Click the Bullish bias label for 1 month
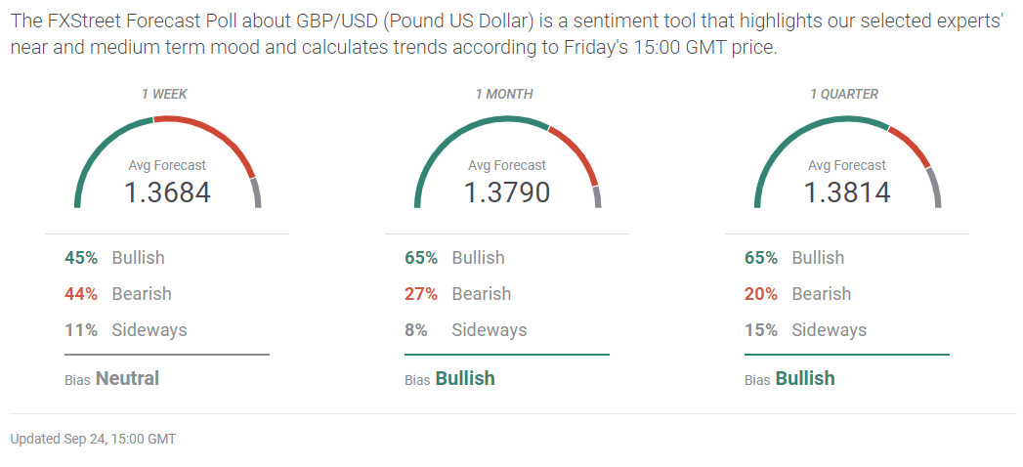The height and width of the screenshot is (467, 1023). coord(465,379)
